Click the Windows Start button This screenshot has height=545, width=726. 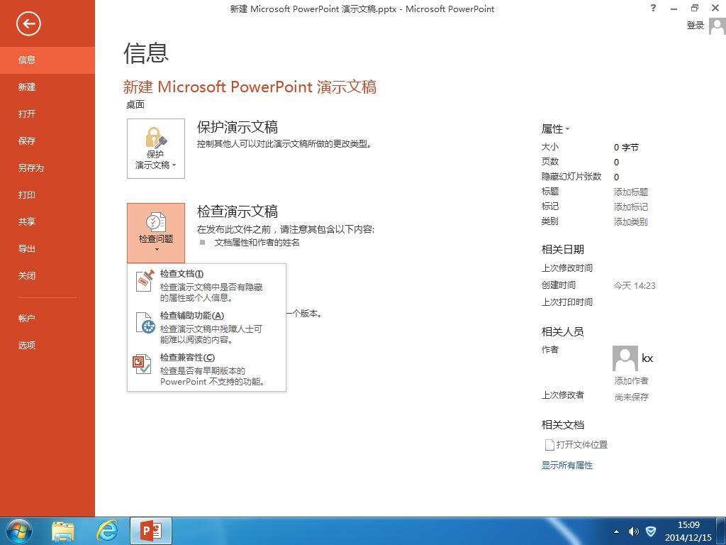pos(19,531)
